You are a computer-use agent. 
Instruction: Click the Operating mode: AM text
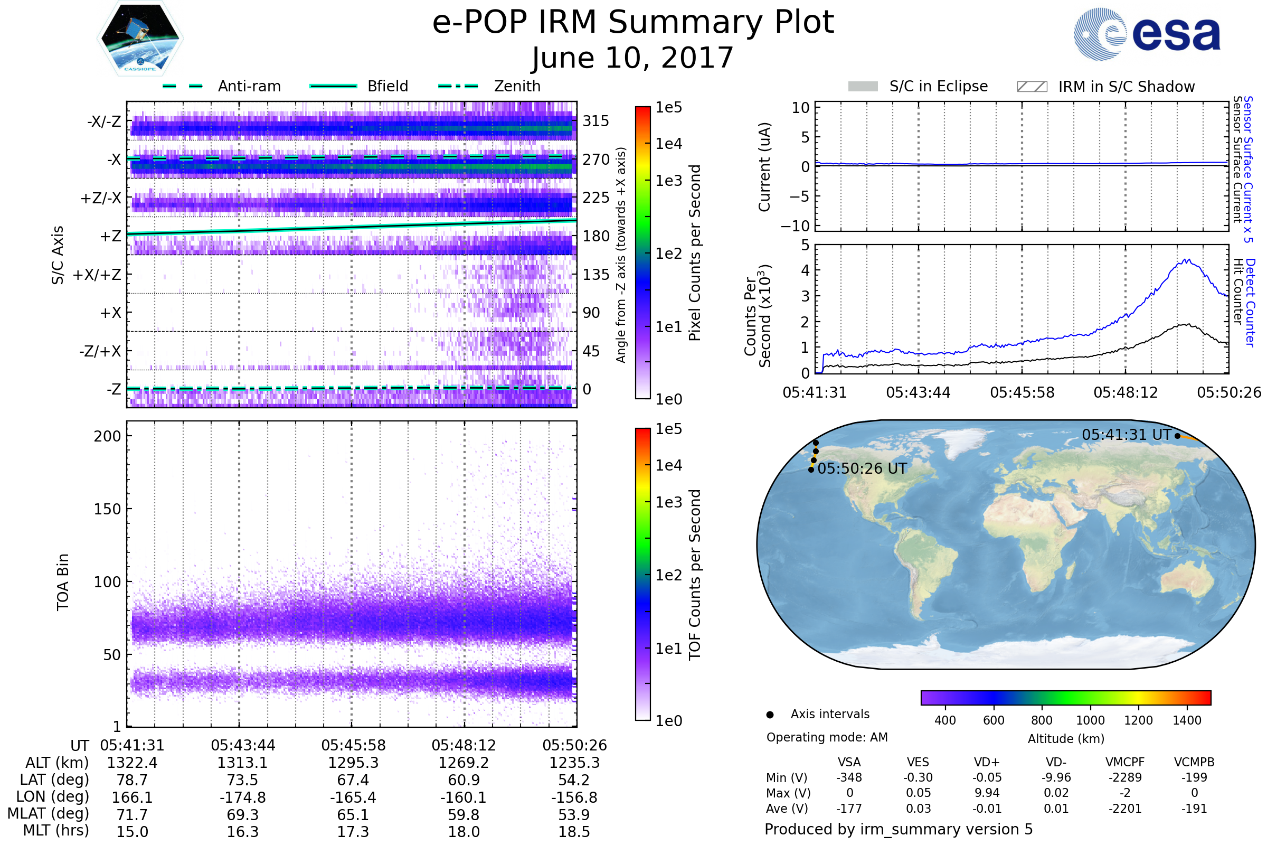(x=827, y=737)
